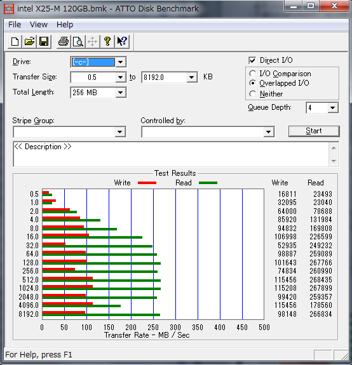Click the Start benchmark button

(314, 131)
